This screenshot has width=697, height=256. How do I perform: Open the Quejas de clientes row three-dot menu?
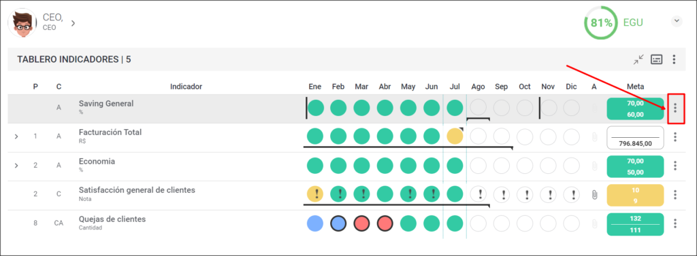point(675,223)
